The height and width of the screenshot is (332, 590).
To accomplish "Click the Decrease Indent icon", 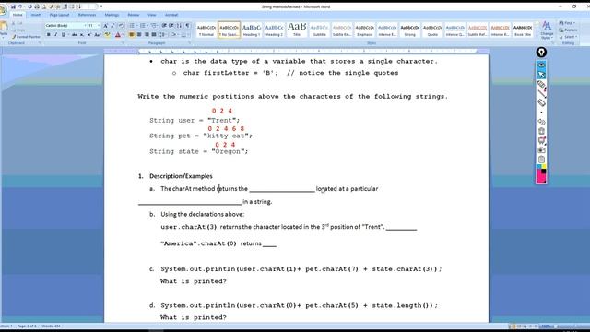I will tap(163, 25).
